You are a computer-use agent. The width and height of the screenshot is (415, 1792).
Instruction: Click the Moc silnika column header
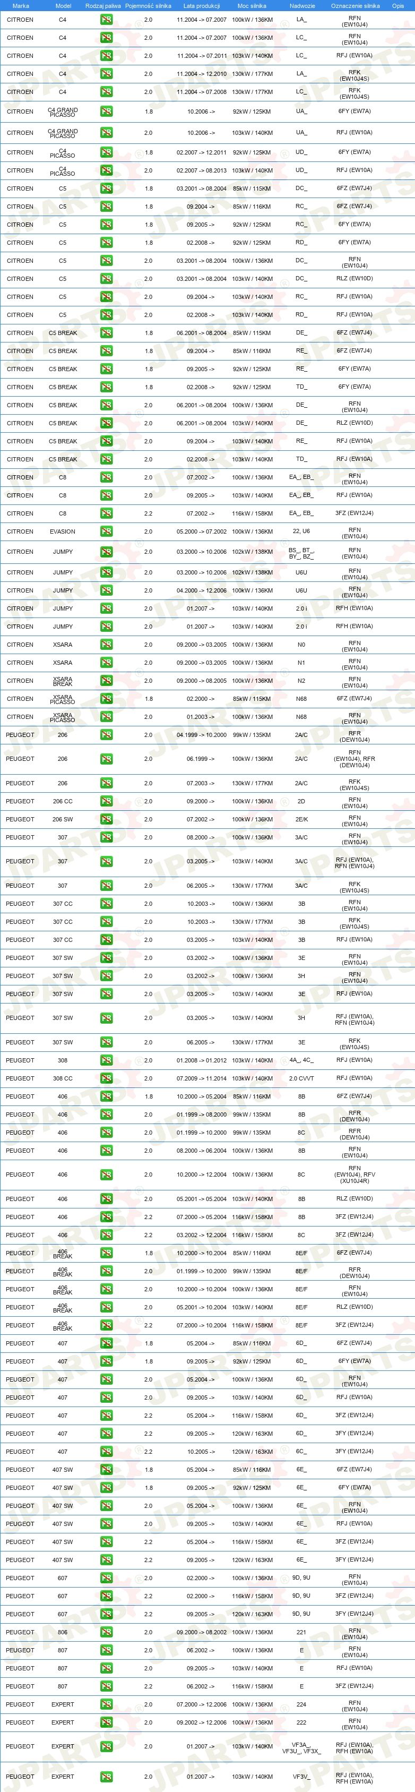252,5
